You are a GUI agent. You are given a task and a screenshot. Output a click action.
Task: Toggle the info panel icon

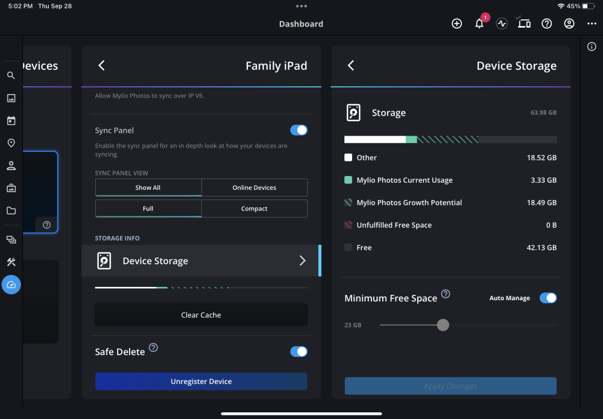coord(592,47)
